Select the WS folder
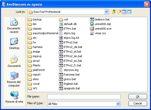This screenshot has width=151, height=110. coord(33,88)
